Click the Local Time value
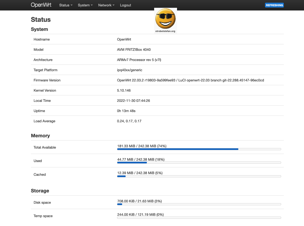 tap(133, 101)
